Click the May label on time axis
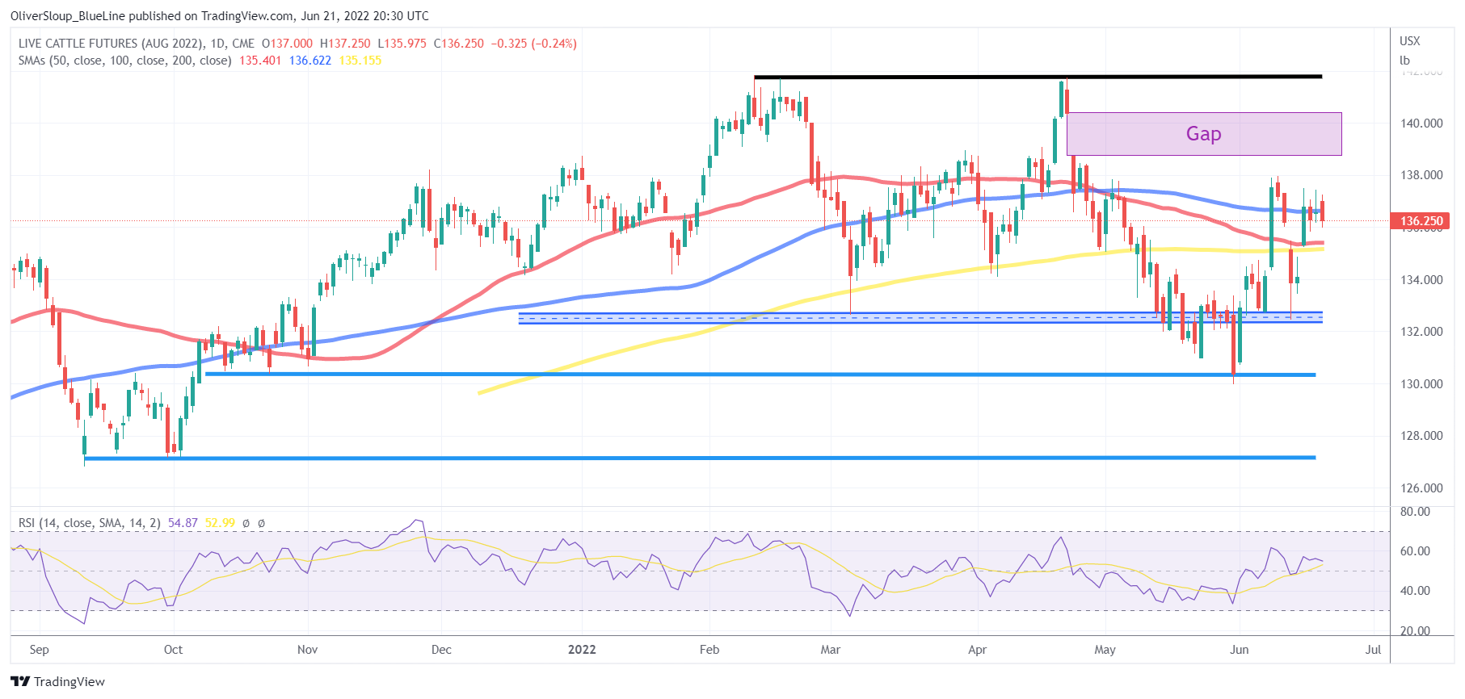This screenshot has height=699, width=1465. [x=1105, y=650]
